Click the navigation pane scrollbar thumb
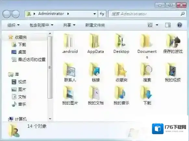The width and height of the screenshot is (189, 141). [50, 68]
